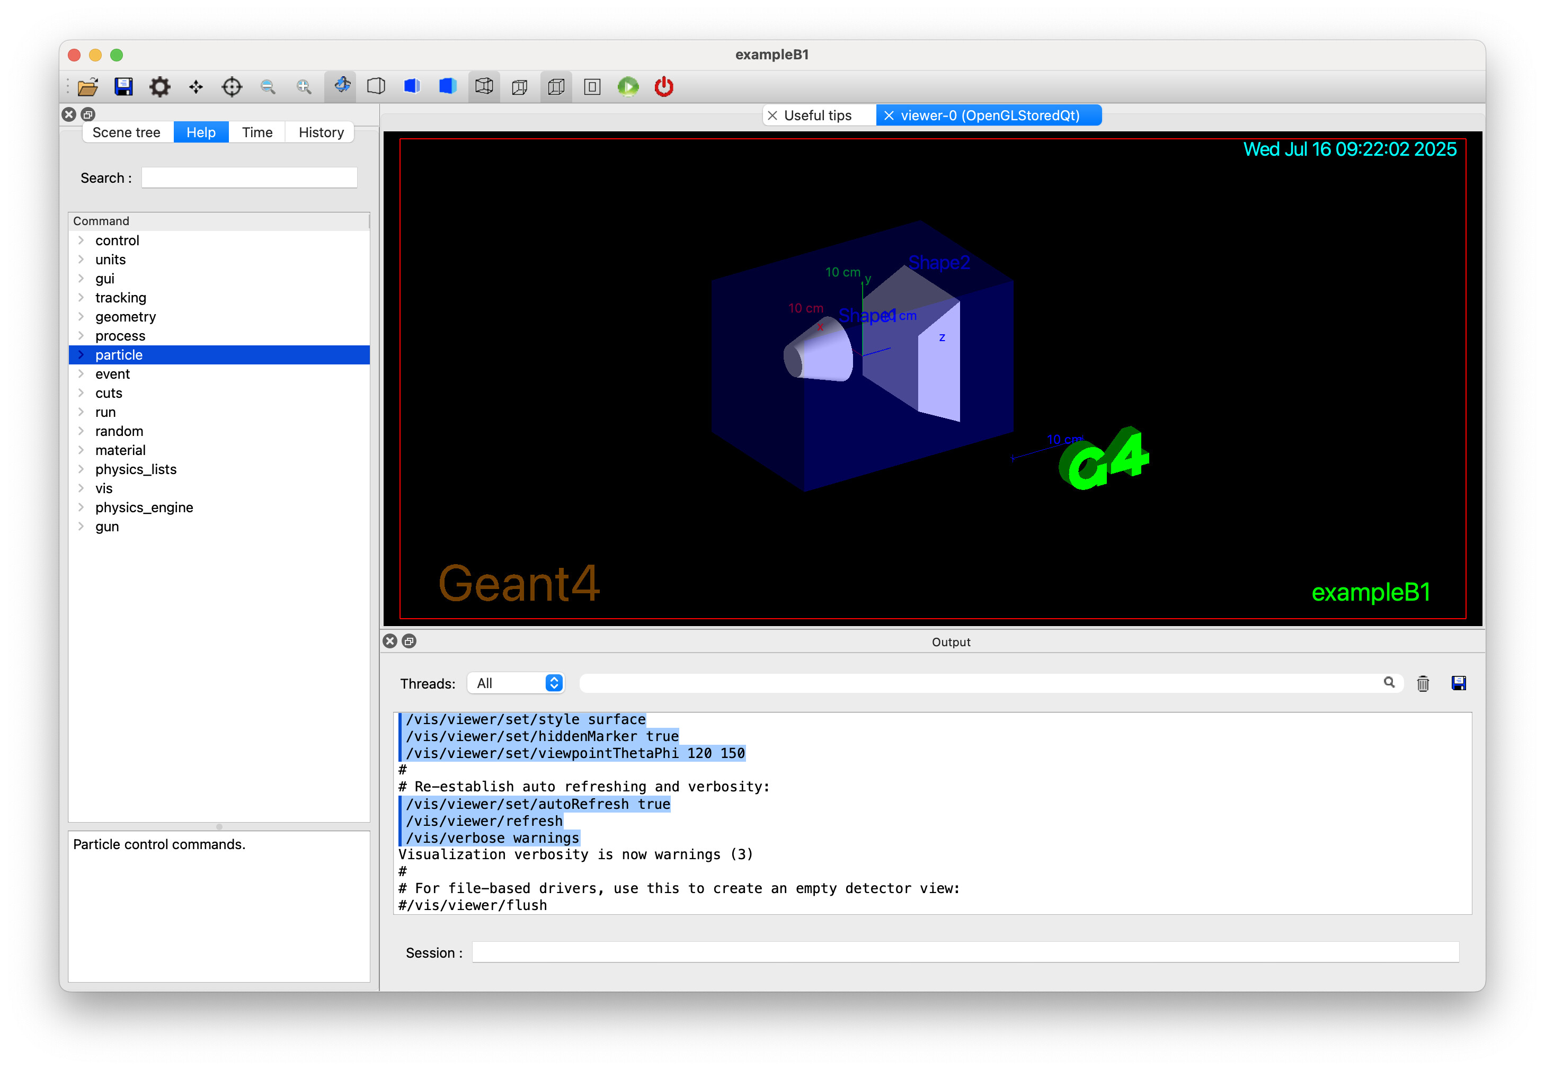Click the red power exit icon

point(664,86)
